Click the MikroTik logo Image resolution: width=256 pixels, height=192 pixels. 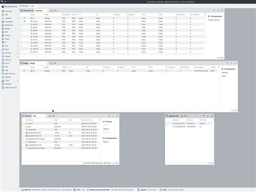tap(9, 6)
